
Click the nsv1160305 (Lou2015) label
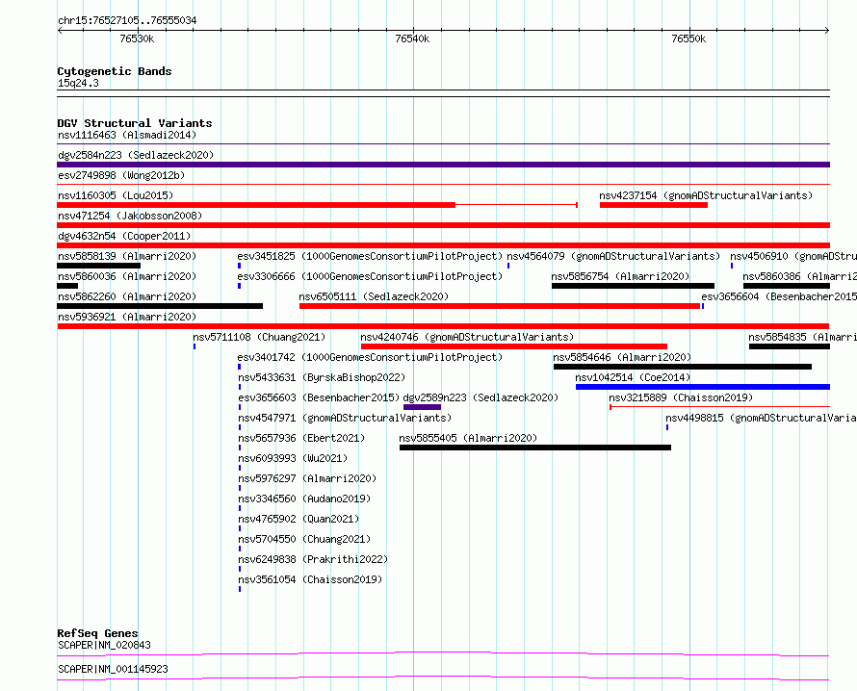pos(116,195)
